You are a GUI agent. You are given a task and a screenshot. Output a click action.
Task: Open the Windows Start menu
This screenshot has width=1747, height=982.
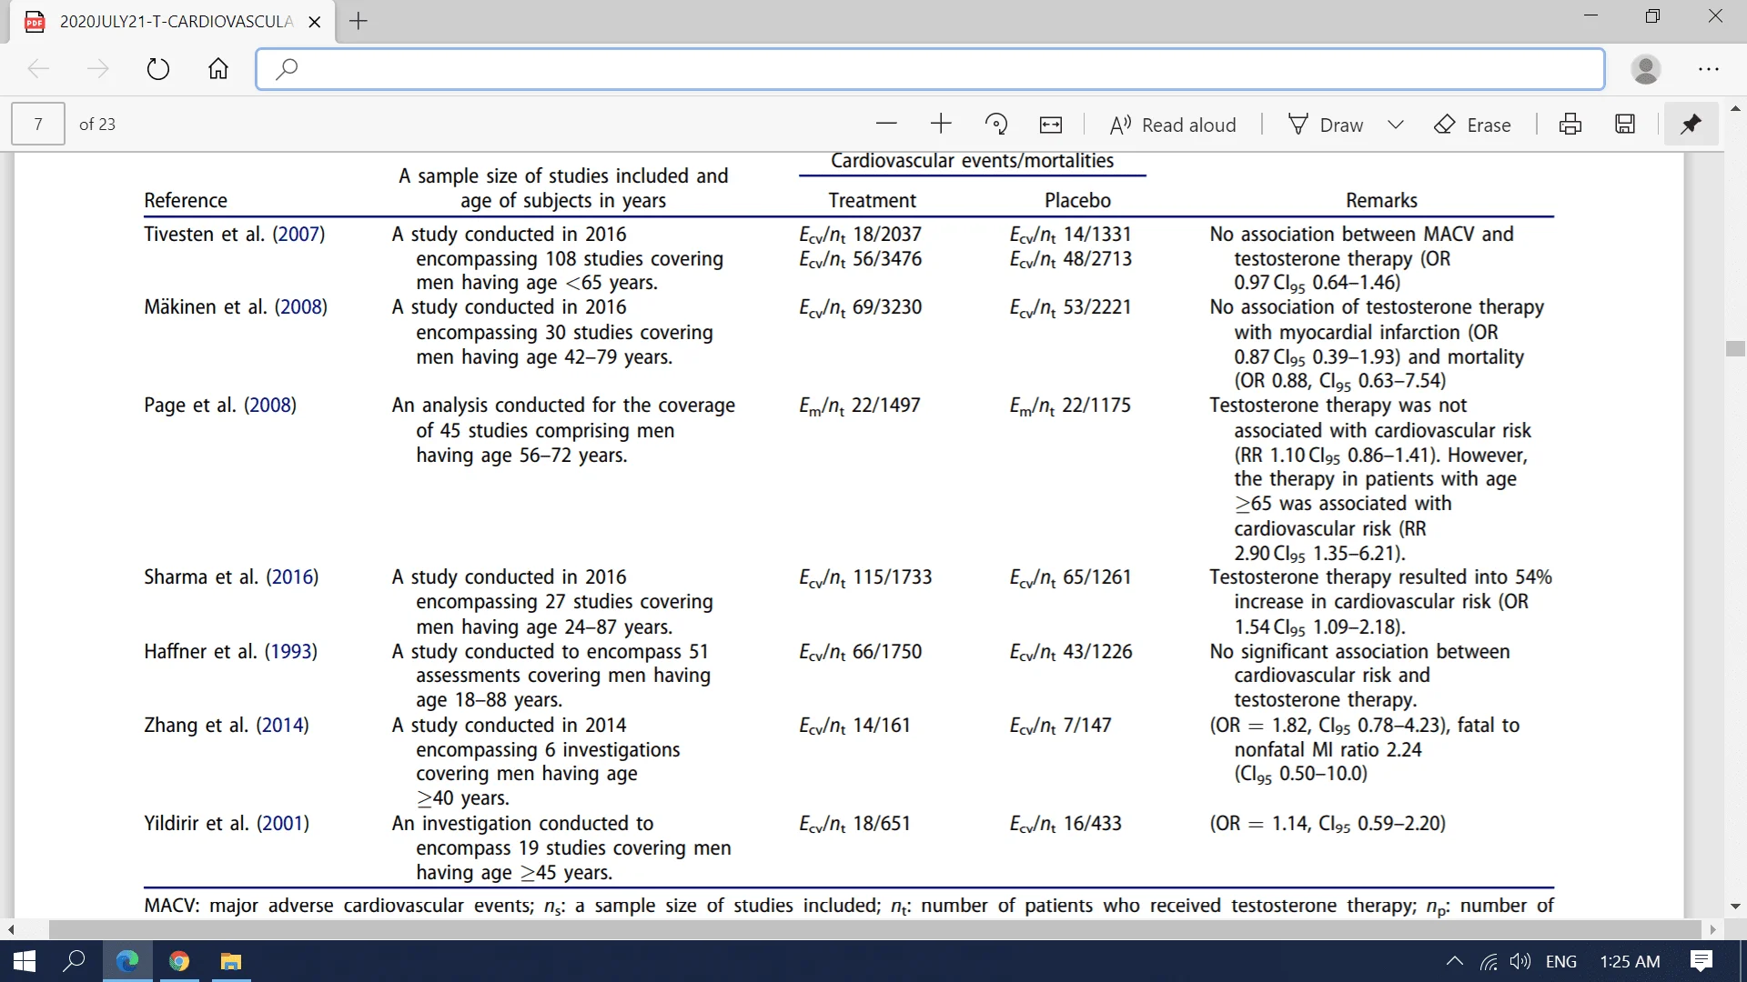(25, 961)
